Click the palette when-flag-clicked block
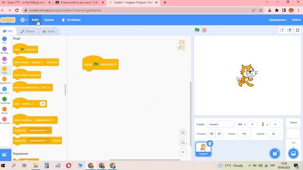 coord(25,50)
